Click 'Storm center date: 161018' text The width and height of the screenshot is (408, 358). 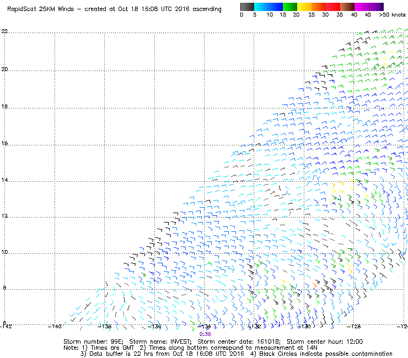239,341
